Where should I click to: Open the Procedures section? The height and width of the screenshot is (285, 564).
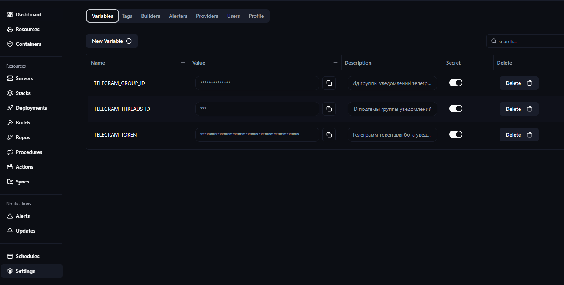tap(28, 152)
